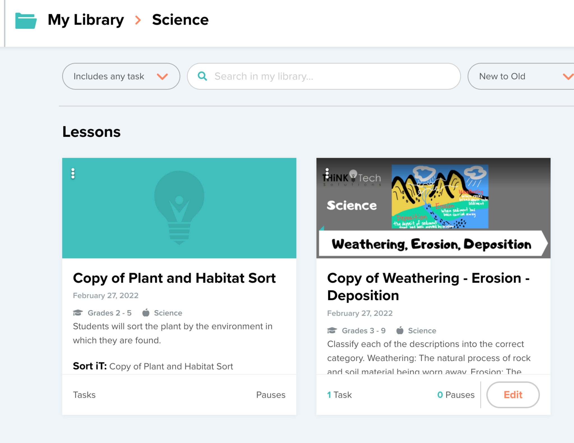This screenshot has width=574, height=443.
Task: Click orange chevron in the task filter
Action: pyautogui.click(x=162, y=76)
